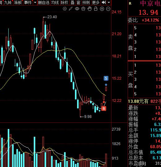161x167 pixels.
Task: Activate the hand pan tool
Action: 89,9
